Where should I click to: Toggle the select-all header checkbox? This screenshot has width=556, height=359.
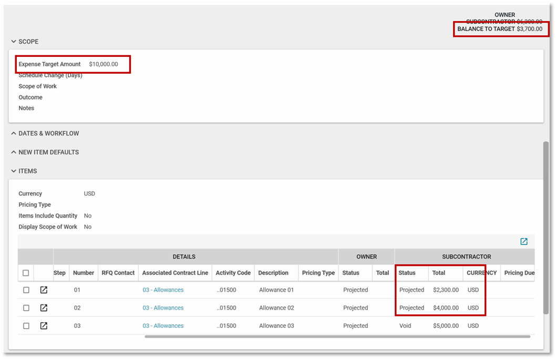(x=26, y=273)
